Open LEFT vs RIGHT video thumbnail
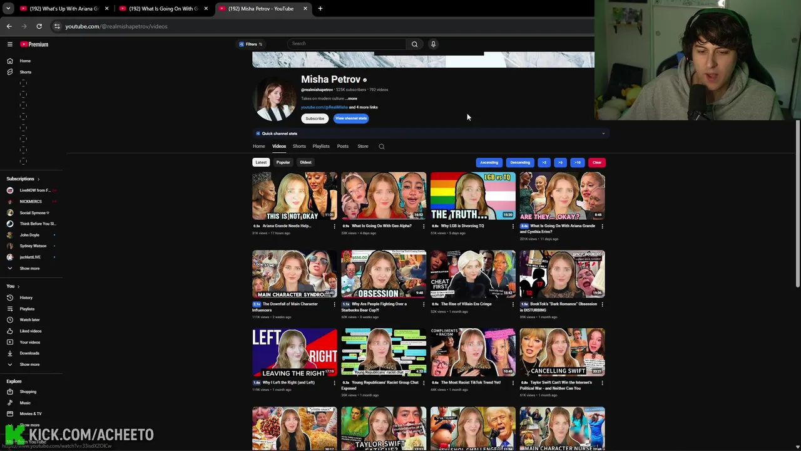 click(295, 353)
